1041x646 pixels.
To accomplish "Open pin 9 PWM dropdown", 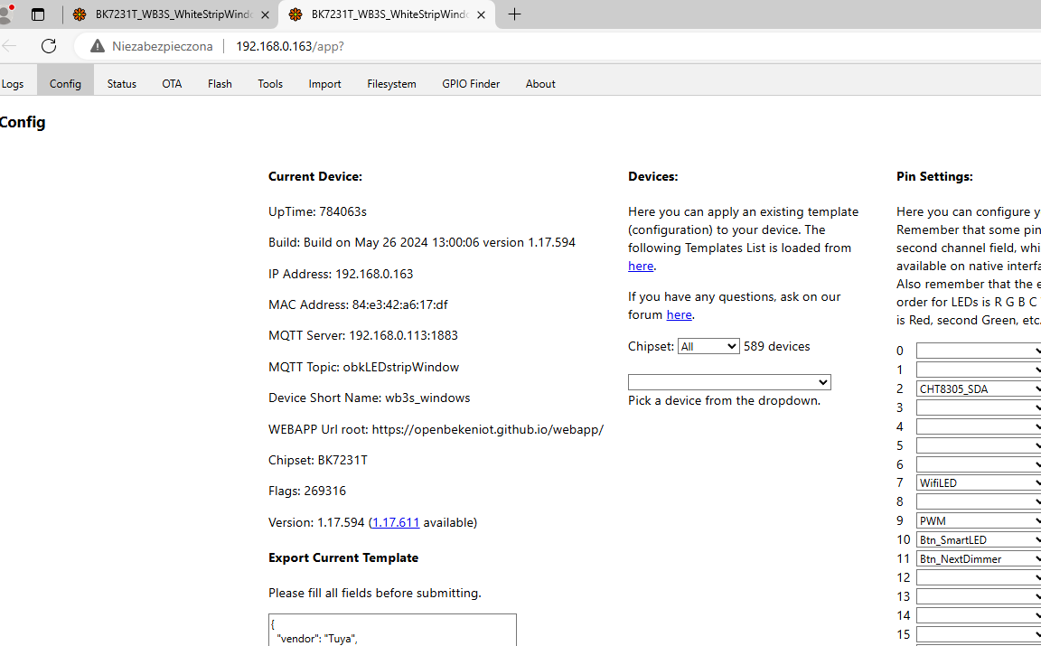I will pyautogui.click(x=979, y=520).
